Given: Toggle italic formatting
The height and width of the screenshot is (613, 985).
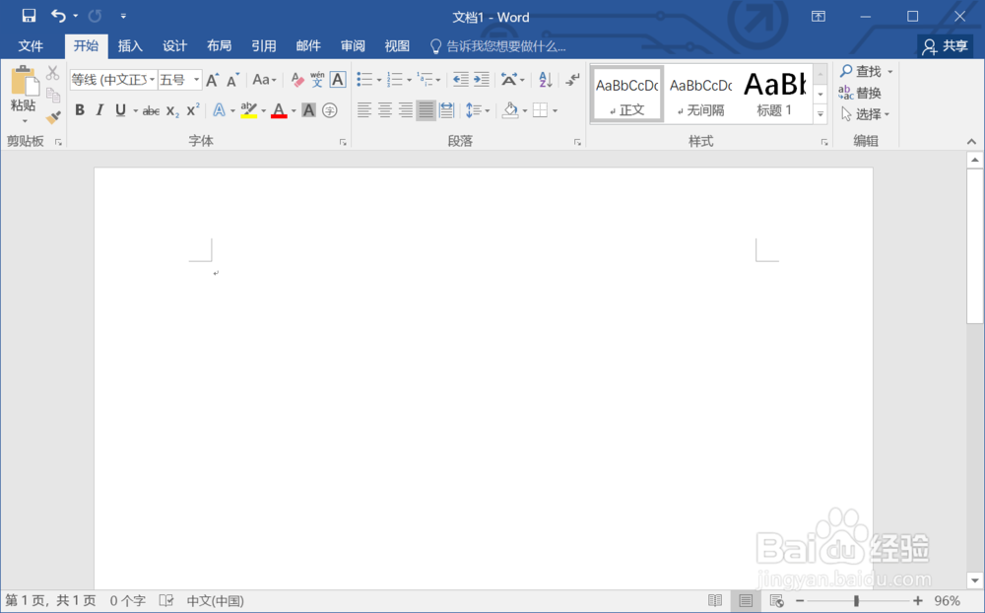Looking at the screenshot, I should (99, 110).
